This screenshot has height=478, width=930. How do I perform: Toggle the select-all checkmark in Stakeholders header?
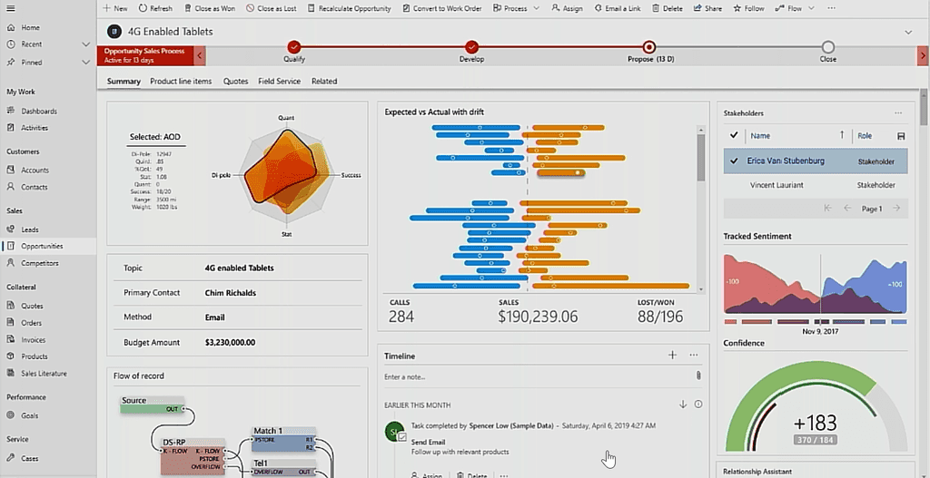(x=734, y=136)
